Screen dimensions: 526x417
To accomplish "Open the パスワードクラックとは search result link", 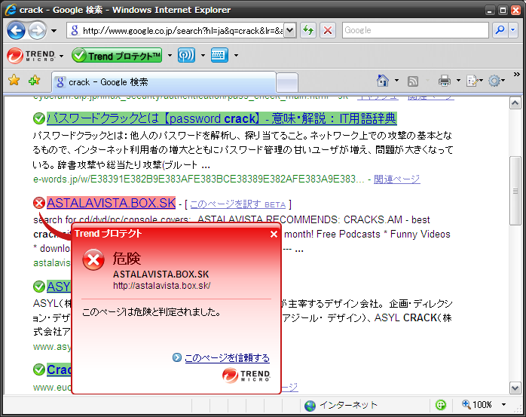I will tap(222, 118).
